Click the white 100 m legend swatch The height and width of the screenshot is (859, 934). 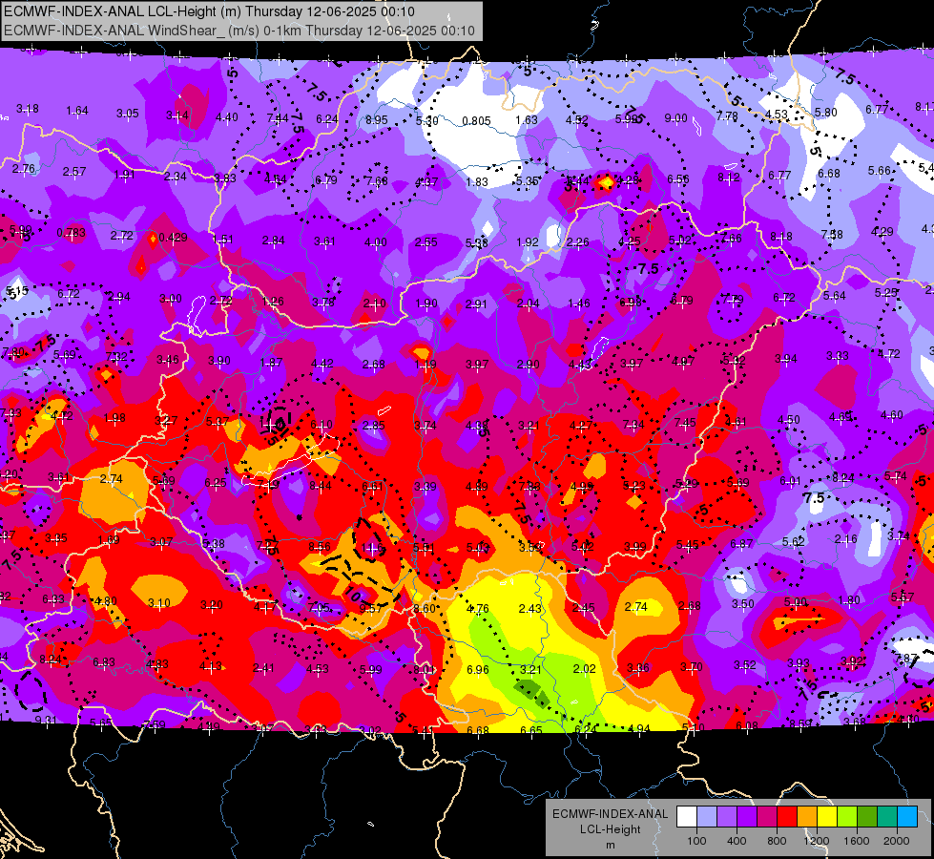click(x=686, y=817)
